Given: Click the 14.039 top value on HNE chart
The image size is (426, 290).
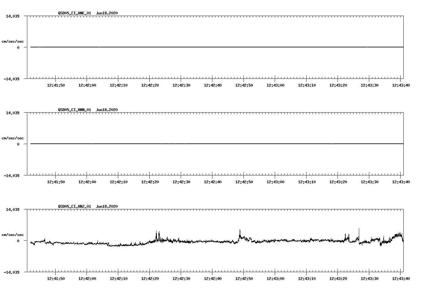Looking at the screenshot, I should pyautogui.click(x=13, y=16).
